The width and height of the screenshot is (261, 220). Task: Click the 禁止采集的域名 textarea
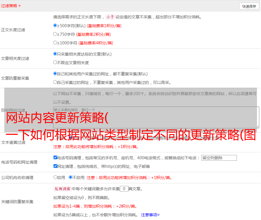pyautogui.click(x=156, y=117)
